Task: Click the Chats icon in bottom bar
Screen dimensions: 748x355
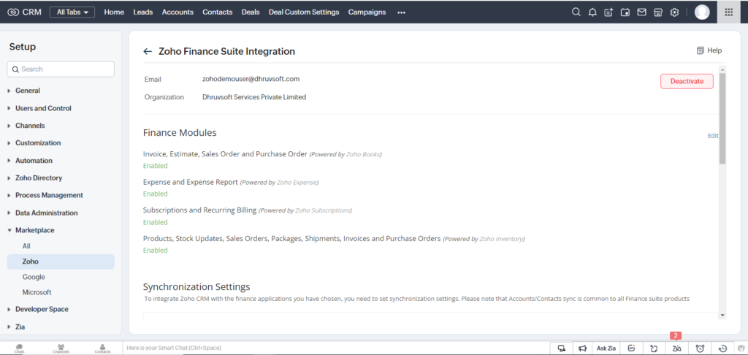Action: tap(20, 348)
